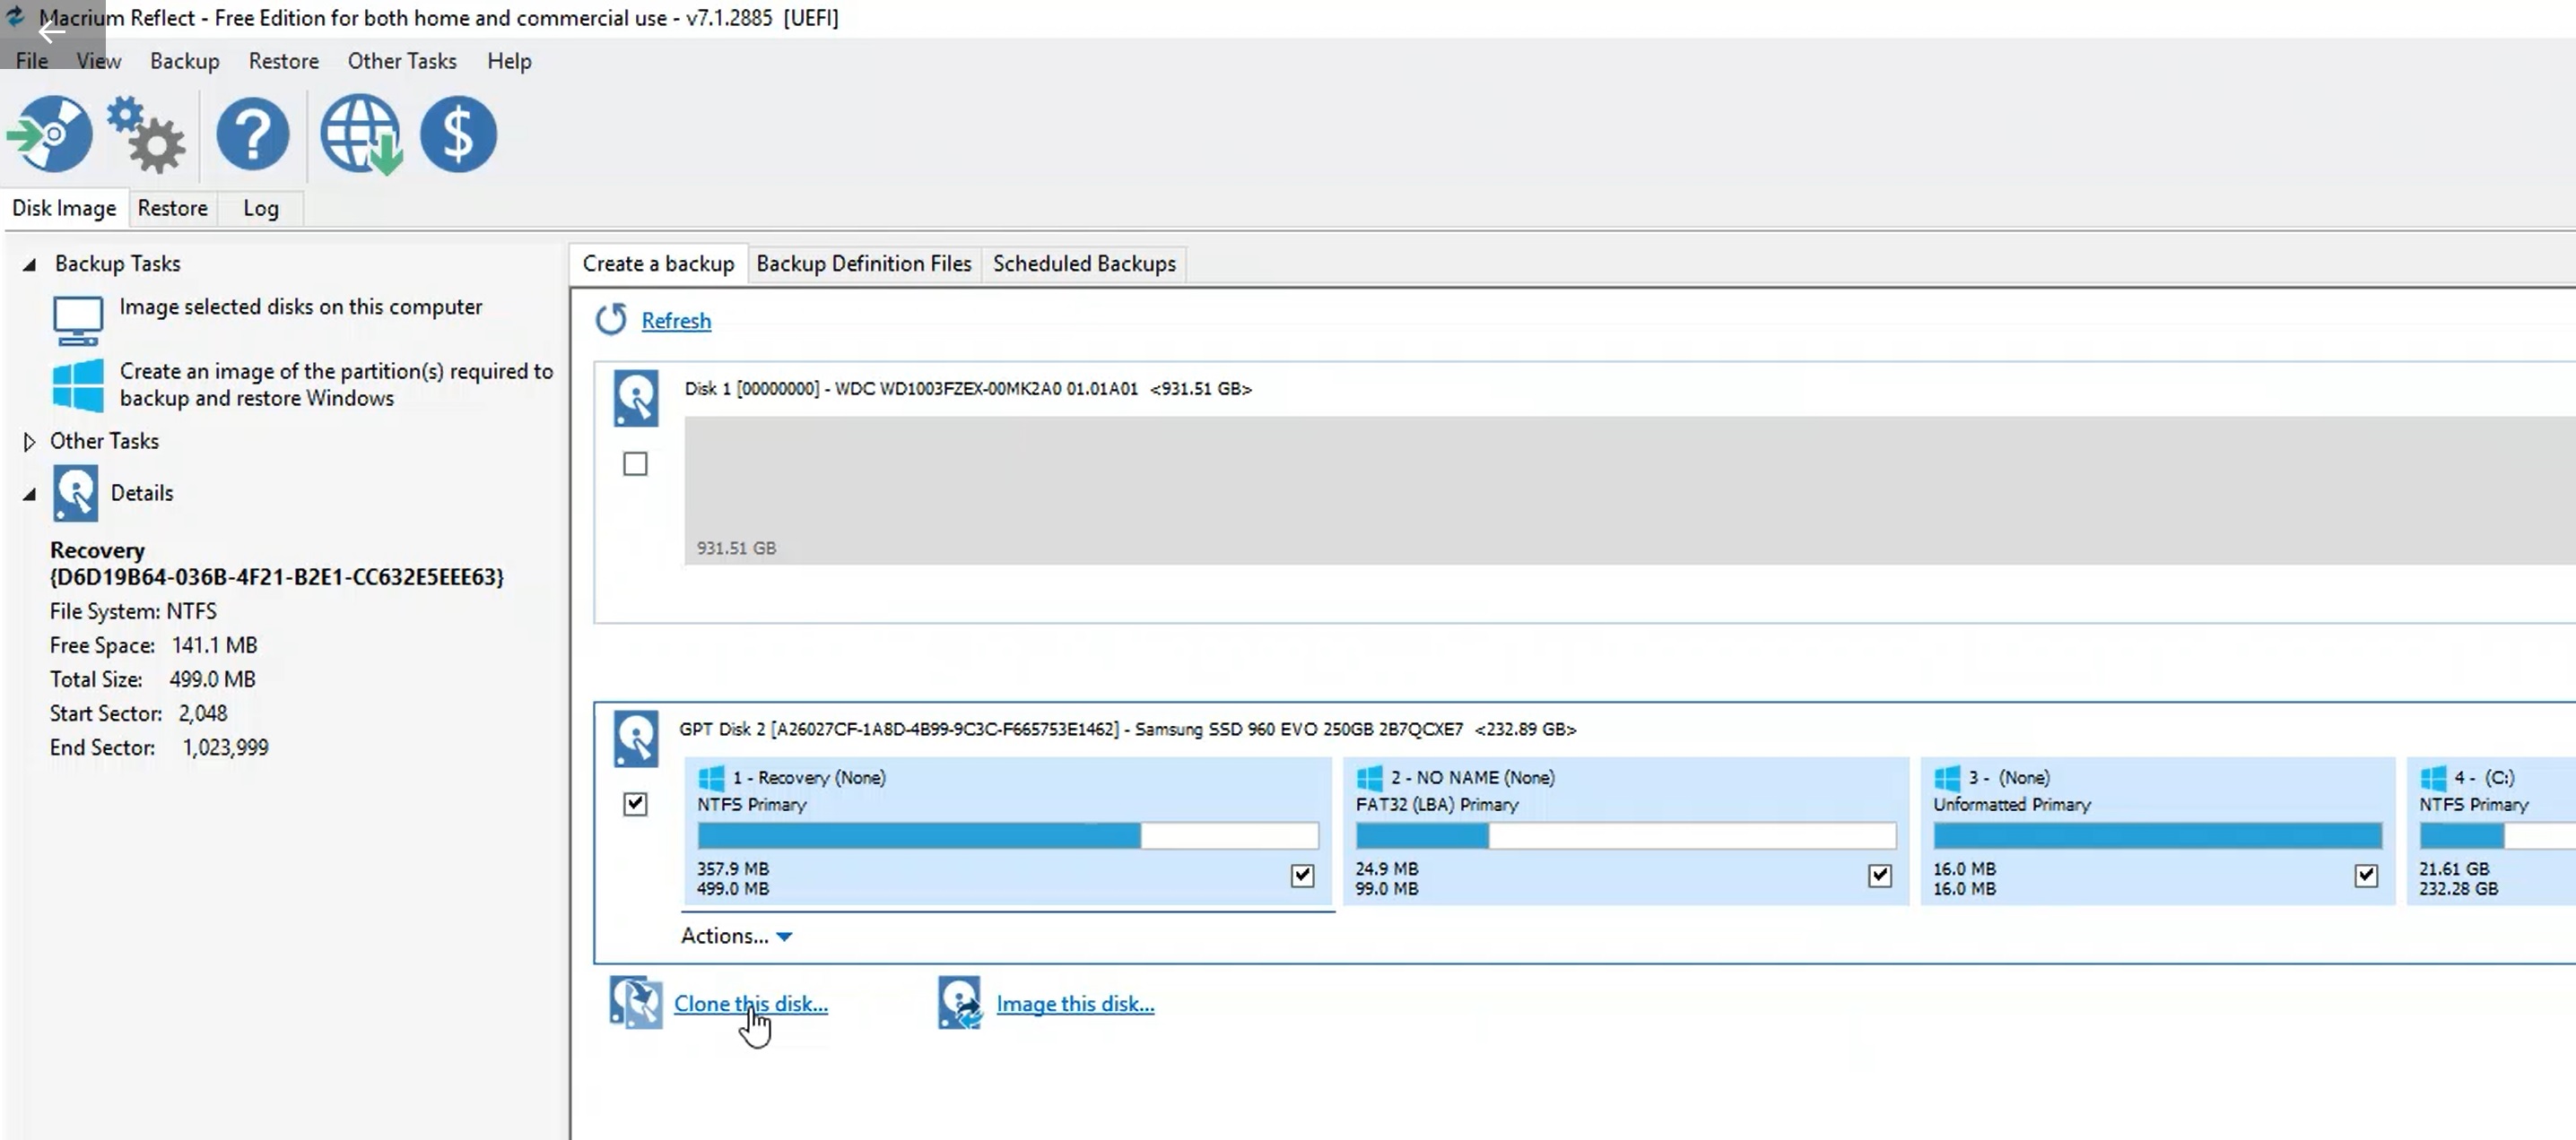The width and height of the screenshot is (2576, 1140).
Task: Click the dollar sign purchase icon
Action: coord(458,134)
